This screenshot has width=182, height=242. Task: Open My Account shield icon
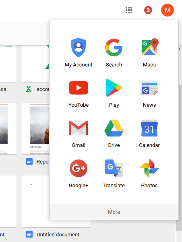[x=79, y=48]
